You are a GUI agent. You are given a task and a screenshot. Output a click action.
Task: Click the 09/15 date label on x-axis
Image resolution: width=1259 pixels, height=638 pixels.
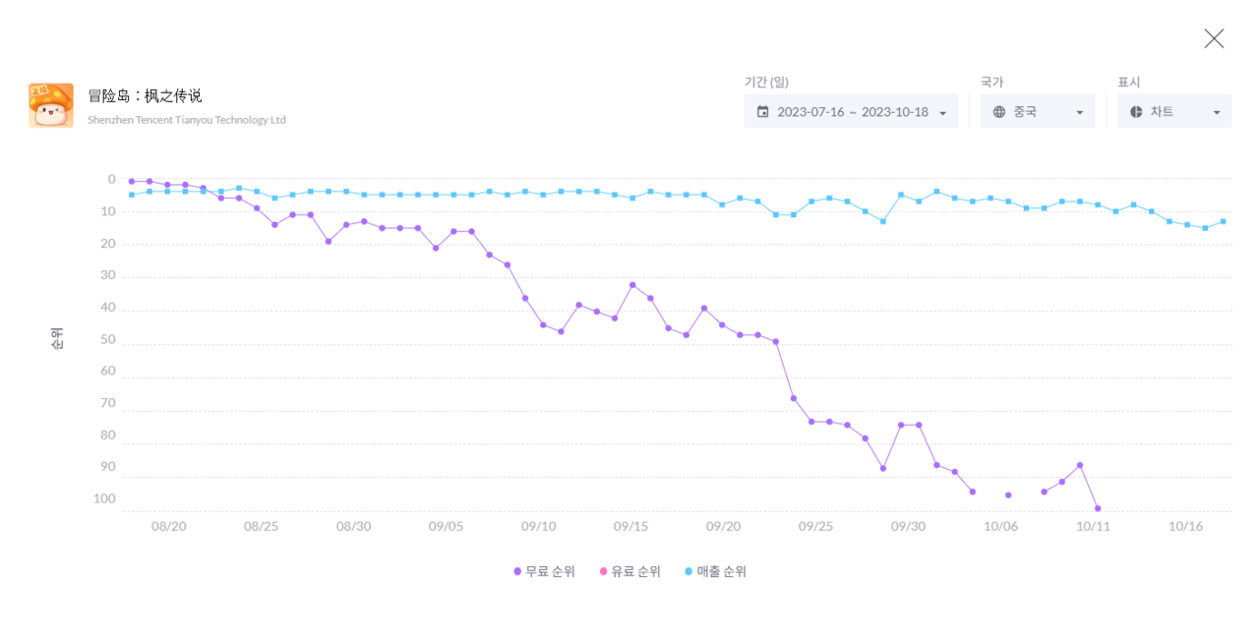point(630,526)
